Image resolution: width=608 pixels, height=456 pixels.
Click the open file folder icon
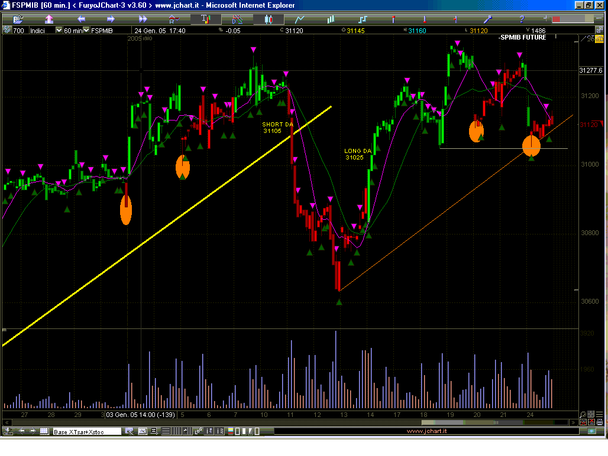17,19
